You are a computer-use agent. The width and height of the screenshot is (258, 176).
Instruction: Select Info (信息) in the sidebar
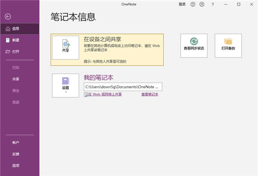pos(15,29)
